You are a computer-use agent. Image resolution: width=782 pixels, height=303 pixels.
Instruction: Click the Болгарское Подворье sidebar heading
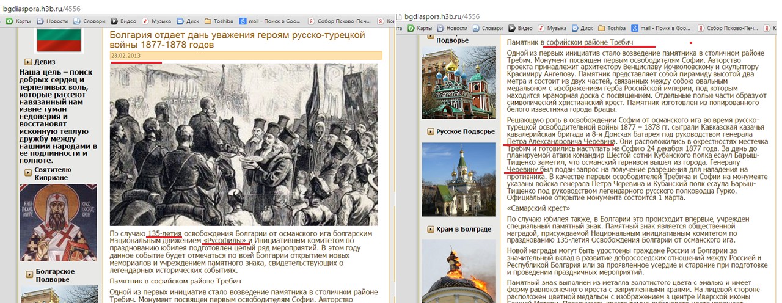pyautogui.click(x=56, y=275)
